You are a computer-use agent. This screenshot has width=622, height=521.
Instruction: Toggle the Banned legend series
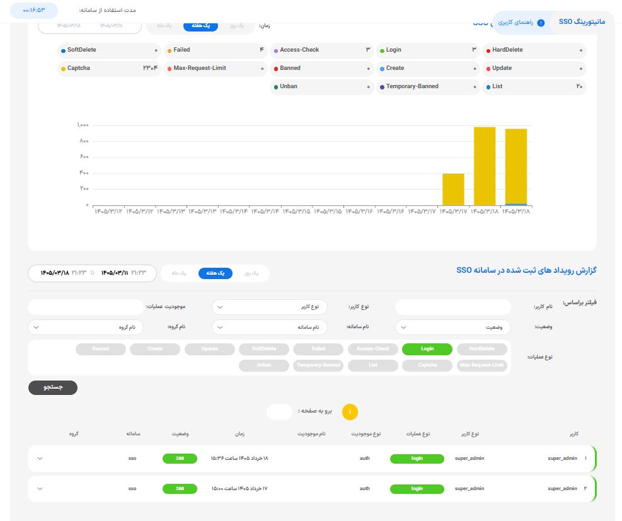(x=322, y=68)
